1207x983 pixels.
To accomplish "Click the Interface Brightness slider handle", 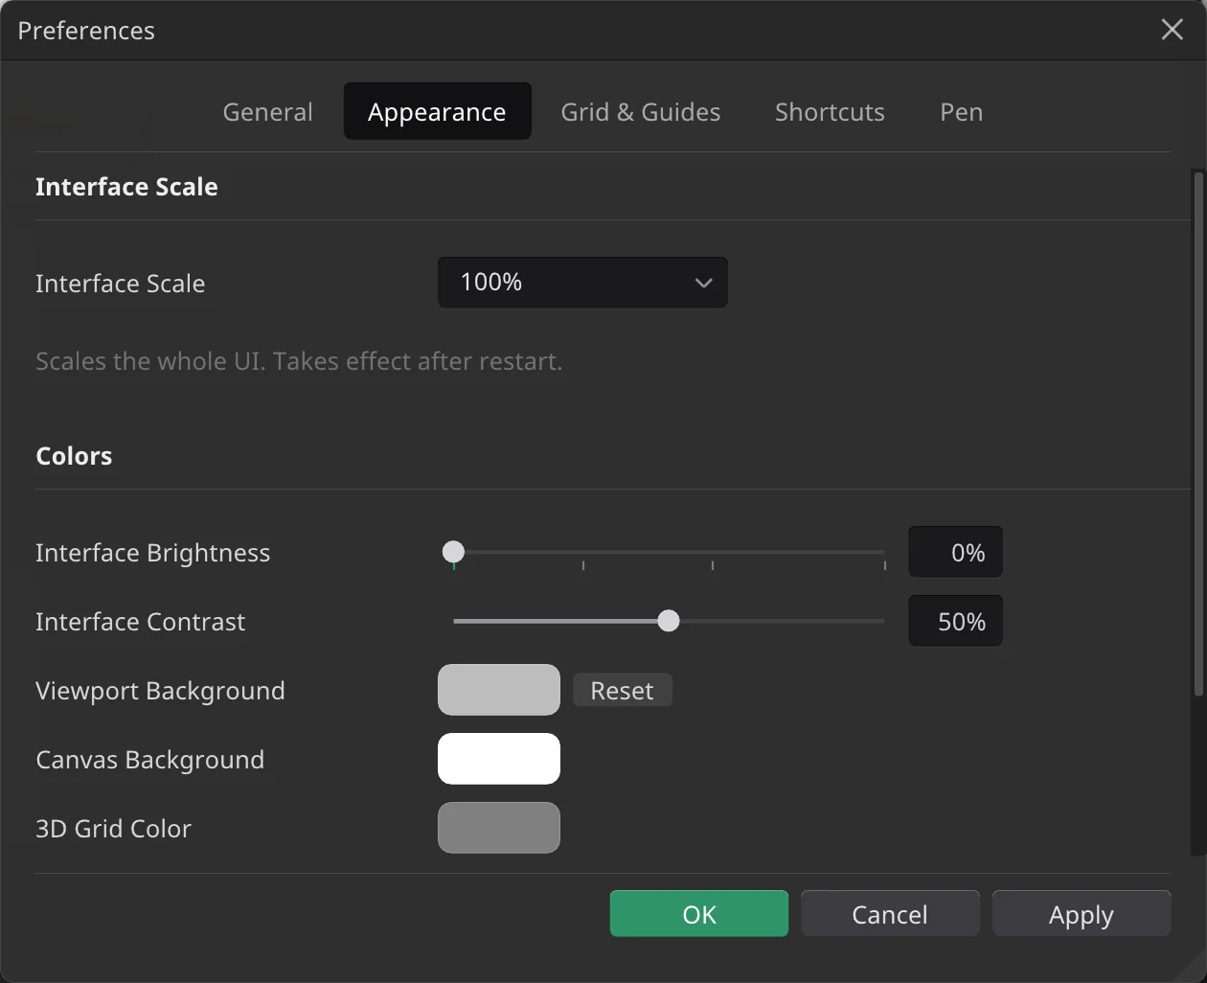I will 454,552.
